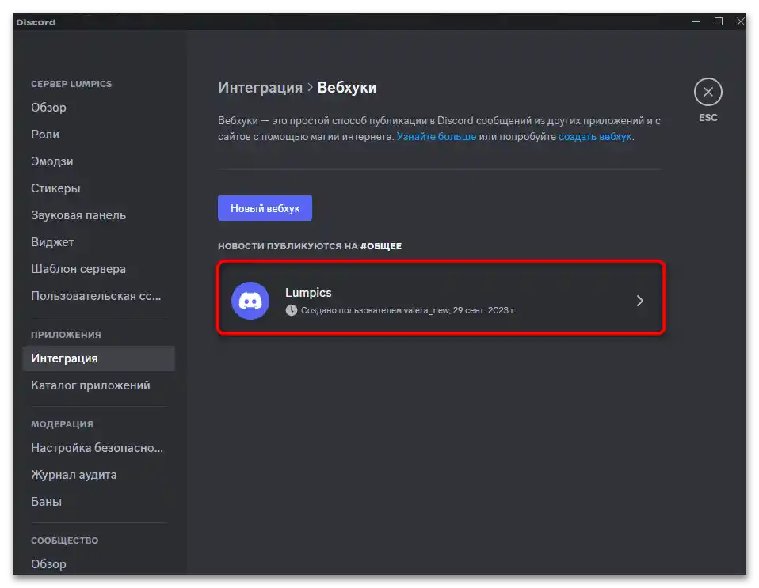Click the text Создано пользователем valera_new
Image resolution: width=759 pixels, height=588 pixels.
[x=376, y=310]
